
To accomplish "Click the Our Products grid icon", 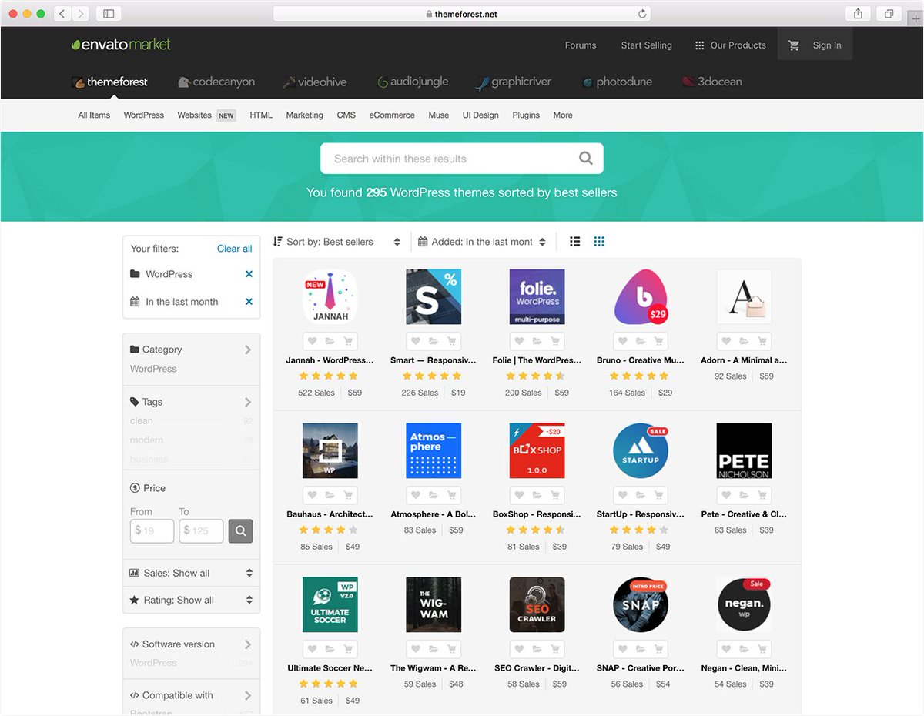I will 699,45.
